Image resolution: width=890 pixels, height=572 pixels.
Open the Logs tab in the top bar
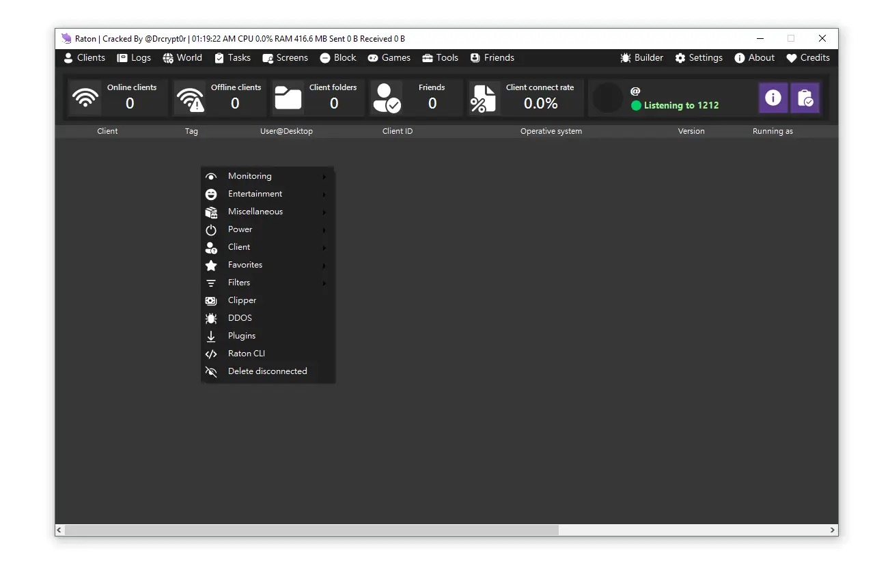[x=134, y=58]
